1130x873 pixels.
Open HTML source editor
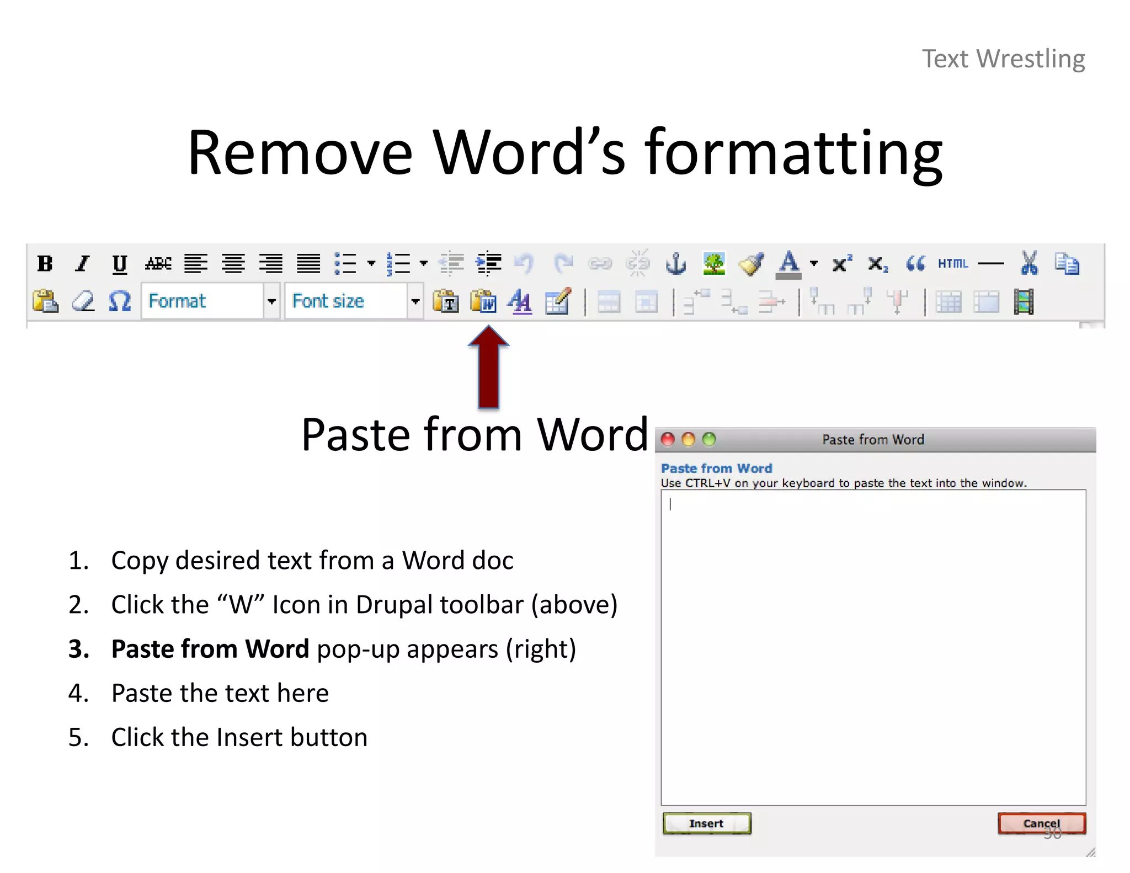click(x=953, y=264)
